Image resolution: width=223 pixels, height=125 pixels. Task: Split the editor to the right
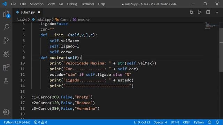pyautogui.click(x=208, y=12)
